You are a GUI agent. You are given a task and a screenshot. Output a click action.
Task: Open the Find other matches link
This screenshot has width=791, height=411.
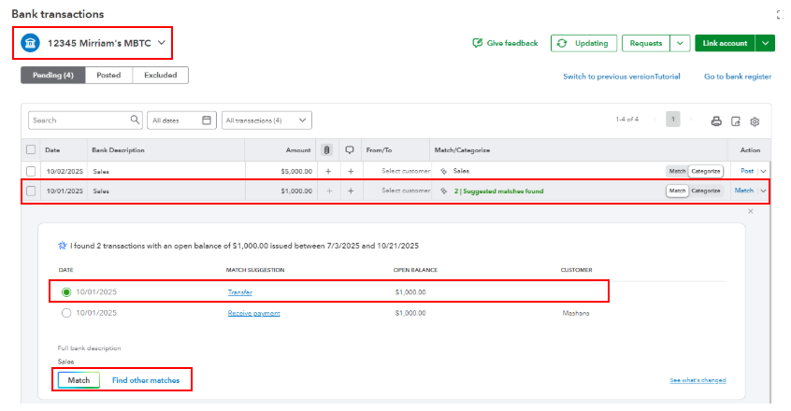(x=146, y=380)
